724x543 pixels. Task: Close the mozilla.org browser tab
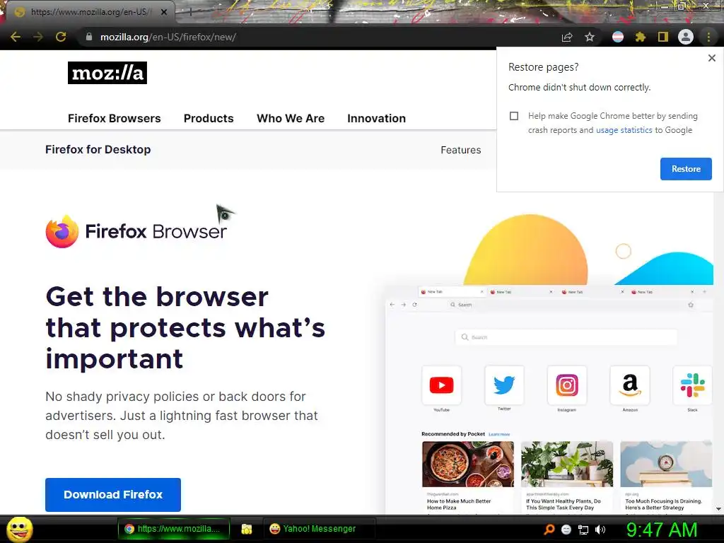164,12
